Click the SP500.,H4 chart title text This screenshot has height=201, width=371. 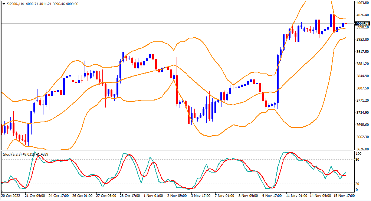coord(16,4)
